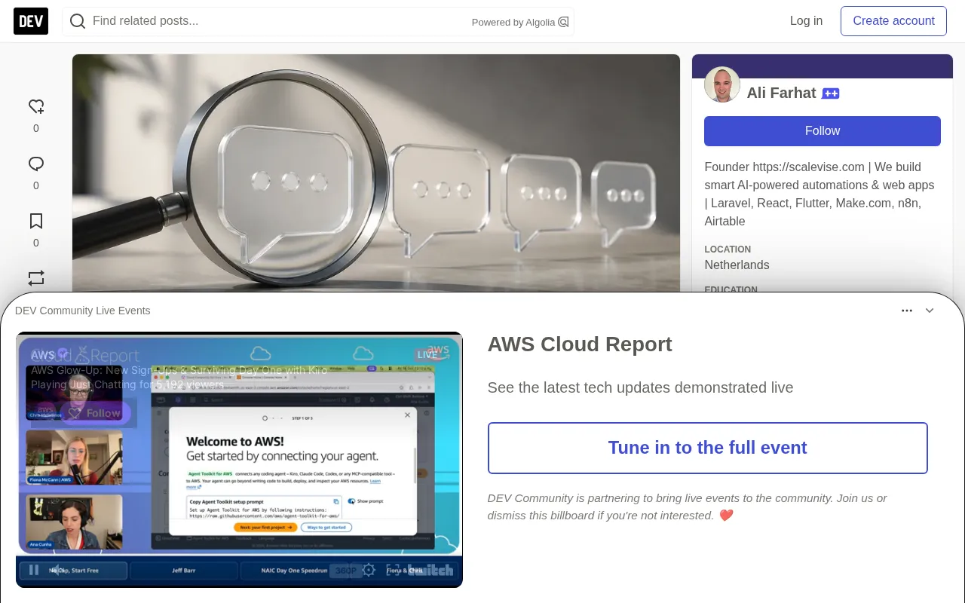Open billboard three-dot options menu
This screenshot has height=603, width=965.
[907, 311]
